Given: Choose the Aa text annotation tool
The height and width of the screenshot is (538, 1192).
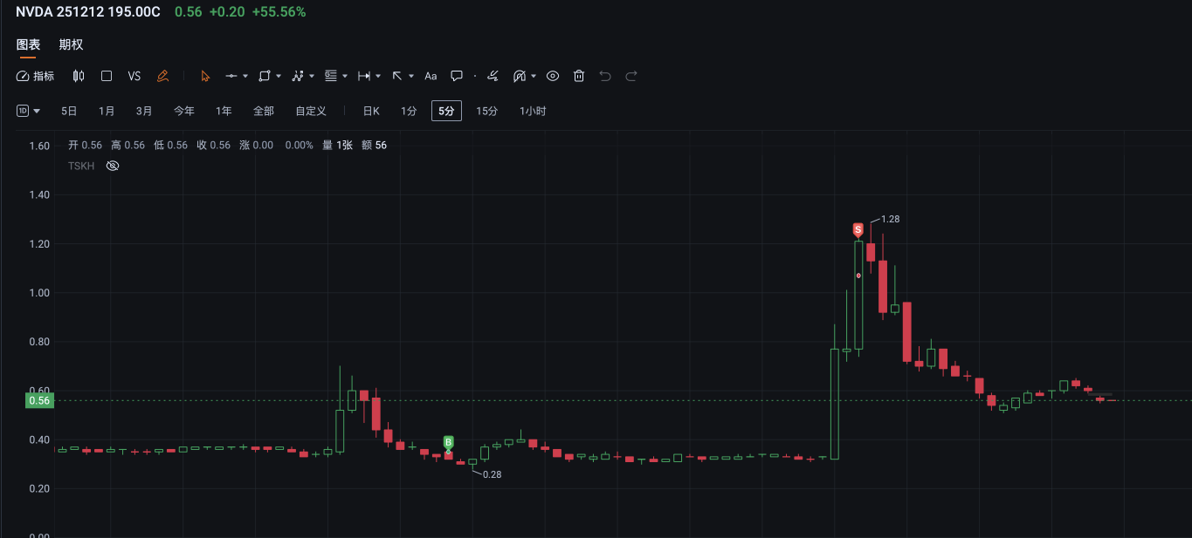Looking at the screenshot, I should 431,76.
